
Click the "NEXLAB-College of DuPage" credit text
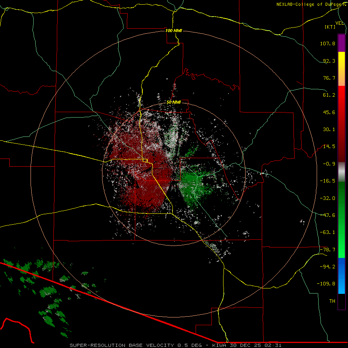(x=309, y=4)
